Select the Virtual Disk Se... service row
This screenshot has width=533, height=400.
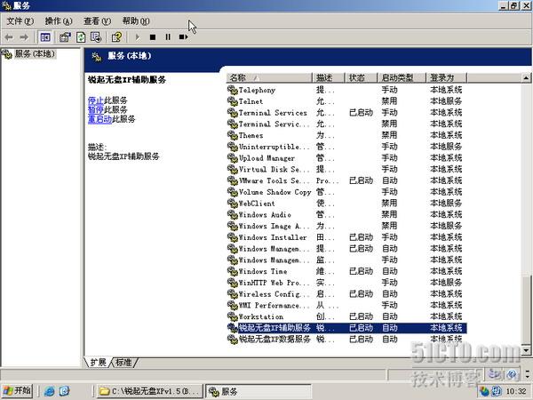[346, 170]
